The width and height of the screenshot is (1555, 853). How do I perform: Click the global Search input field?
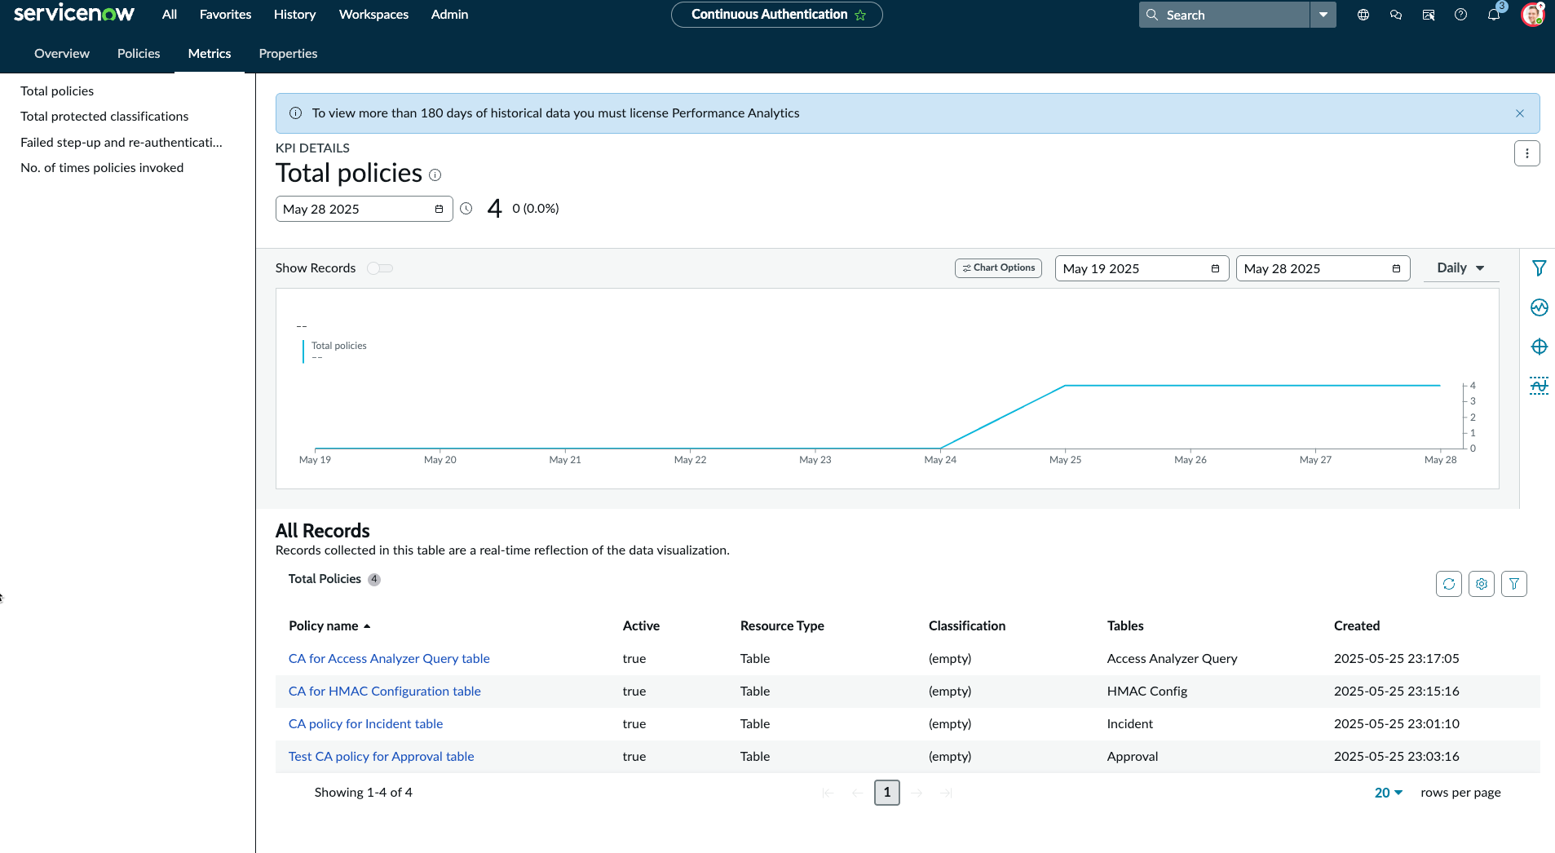click(1224, 15)
